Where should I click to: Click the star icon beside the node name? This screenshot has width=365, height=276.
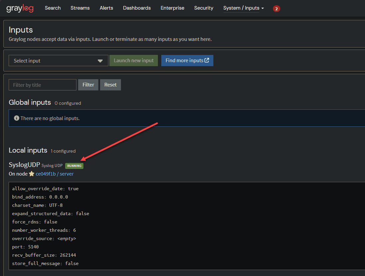32,174
